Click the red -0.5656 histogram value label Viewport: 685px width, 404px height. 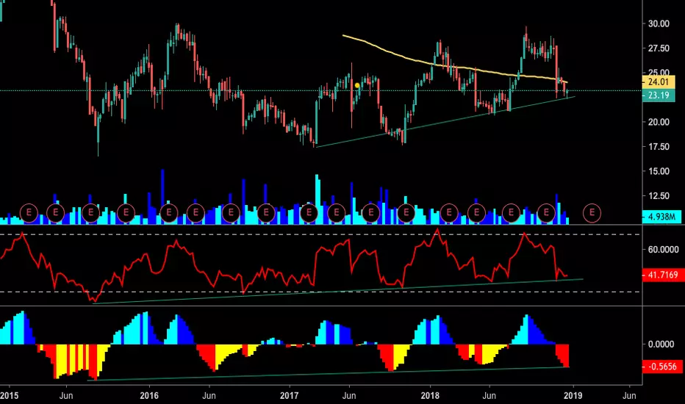click(x=663, y=367)
